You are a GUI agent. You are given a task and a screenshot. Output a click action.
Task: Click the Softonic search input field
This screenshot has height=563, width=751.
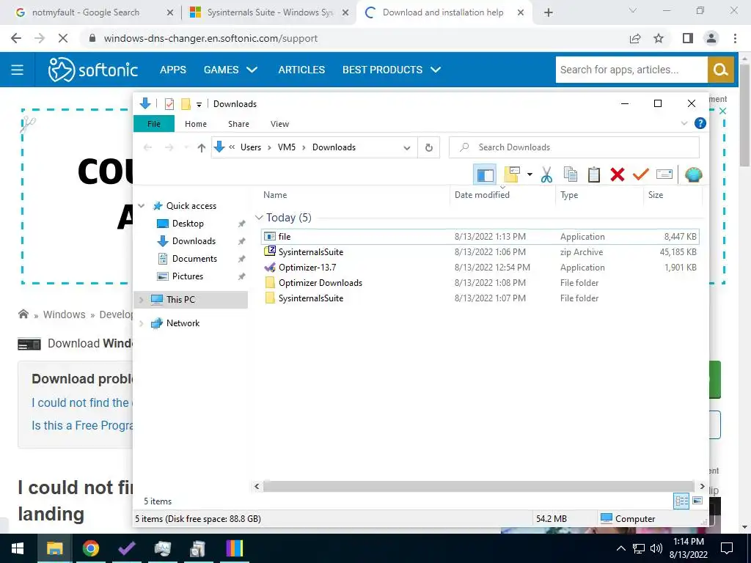(x=631, y=70)
